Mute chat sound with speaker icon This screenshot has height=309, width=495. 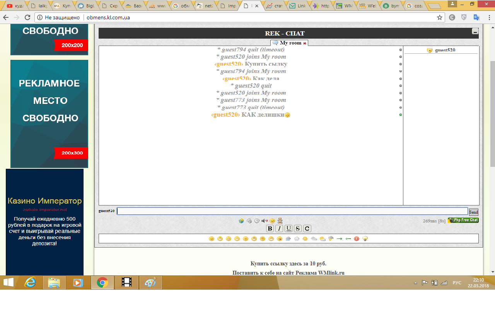coord(265,221)
